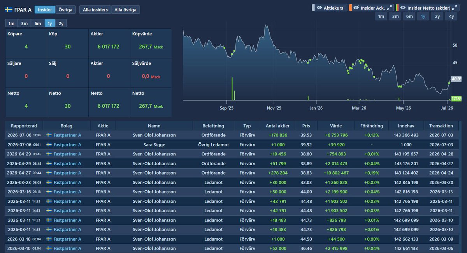Click the green-red Insider Netto color swatch
Viewport: 467px width, 253px height.
pyautogui.click(x=397, y=8)
